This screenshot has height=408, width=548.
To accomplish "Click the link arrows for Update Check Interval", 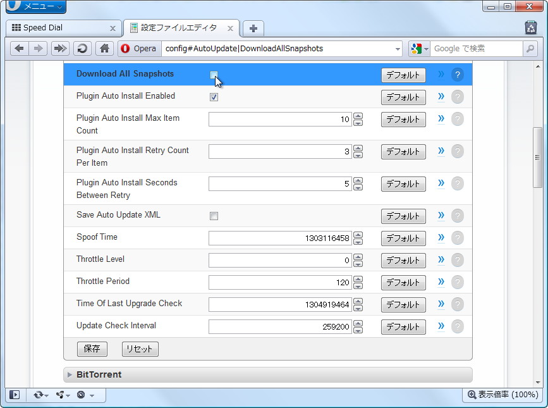I will pyautogui.click(x=441, y=326).
